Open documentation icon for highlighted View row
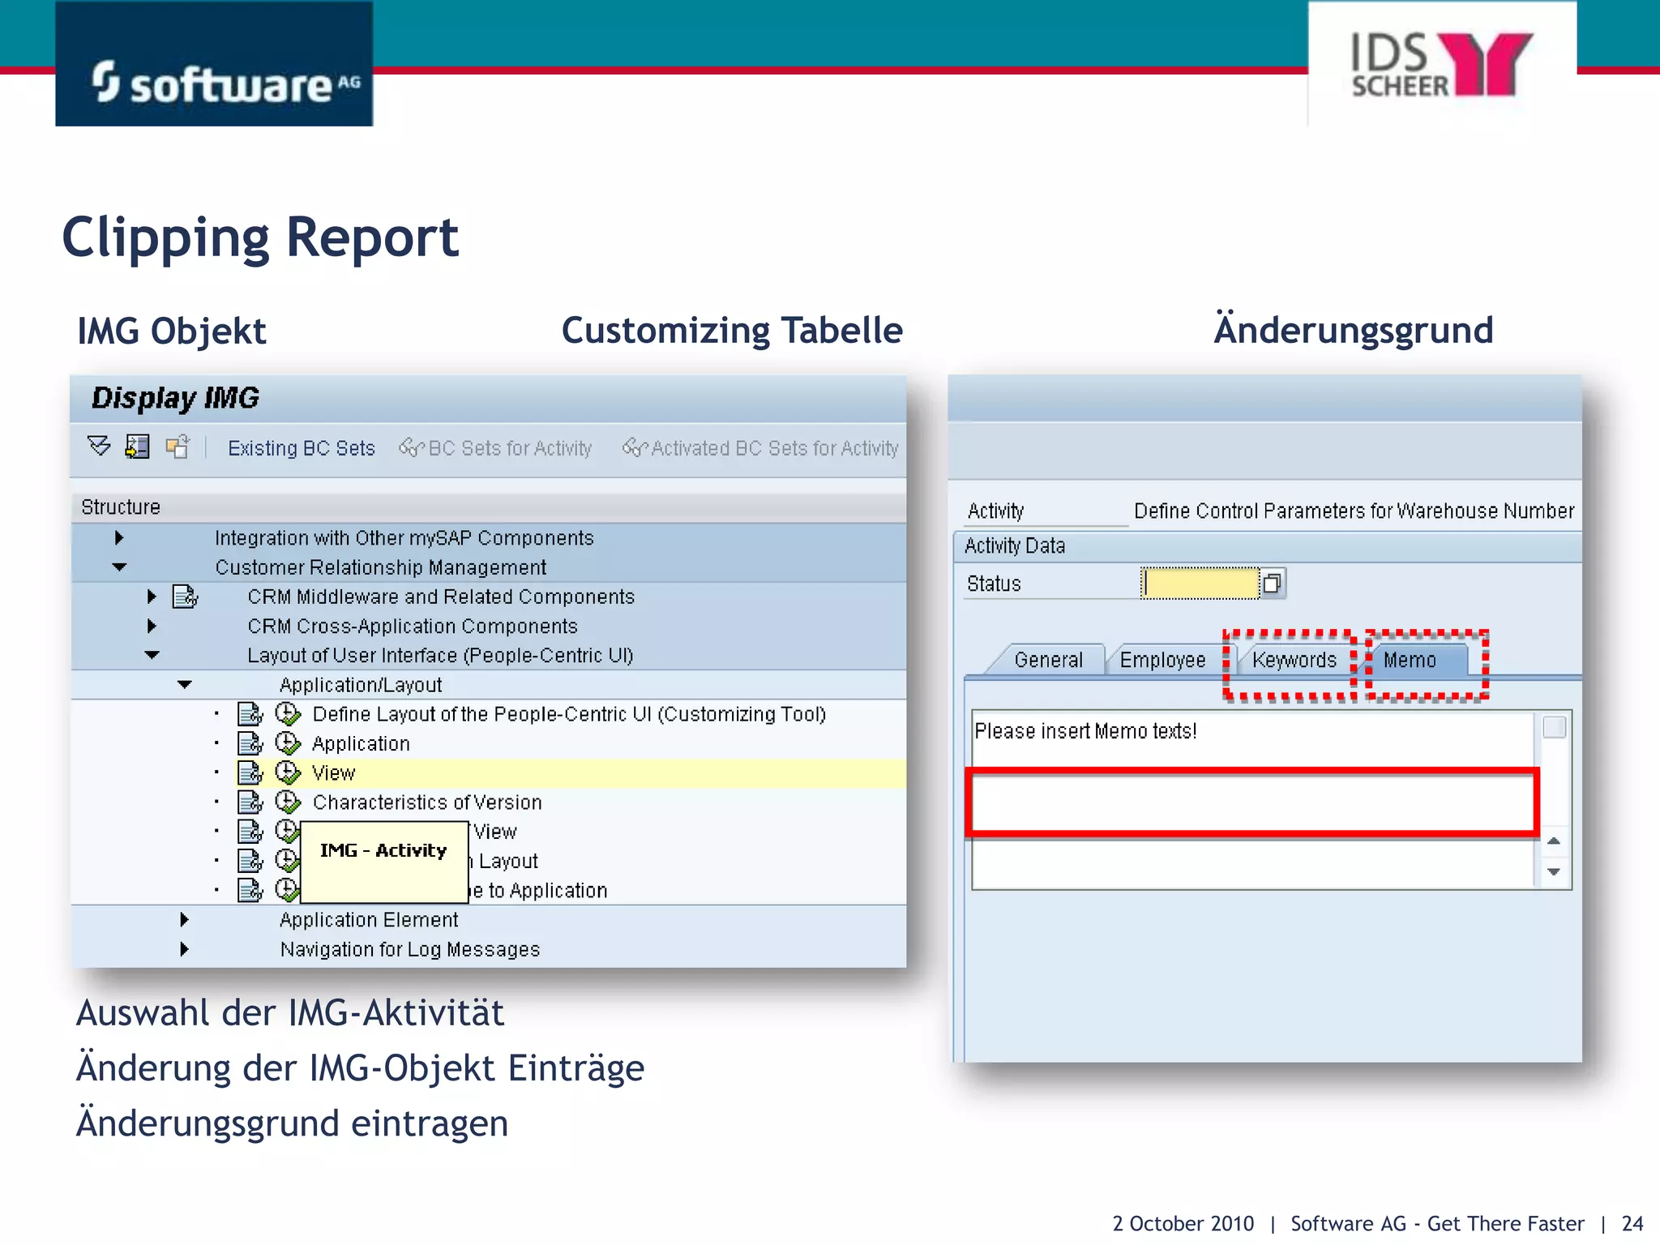1660x1245 pixels. pos(250,772)
